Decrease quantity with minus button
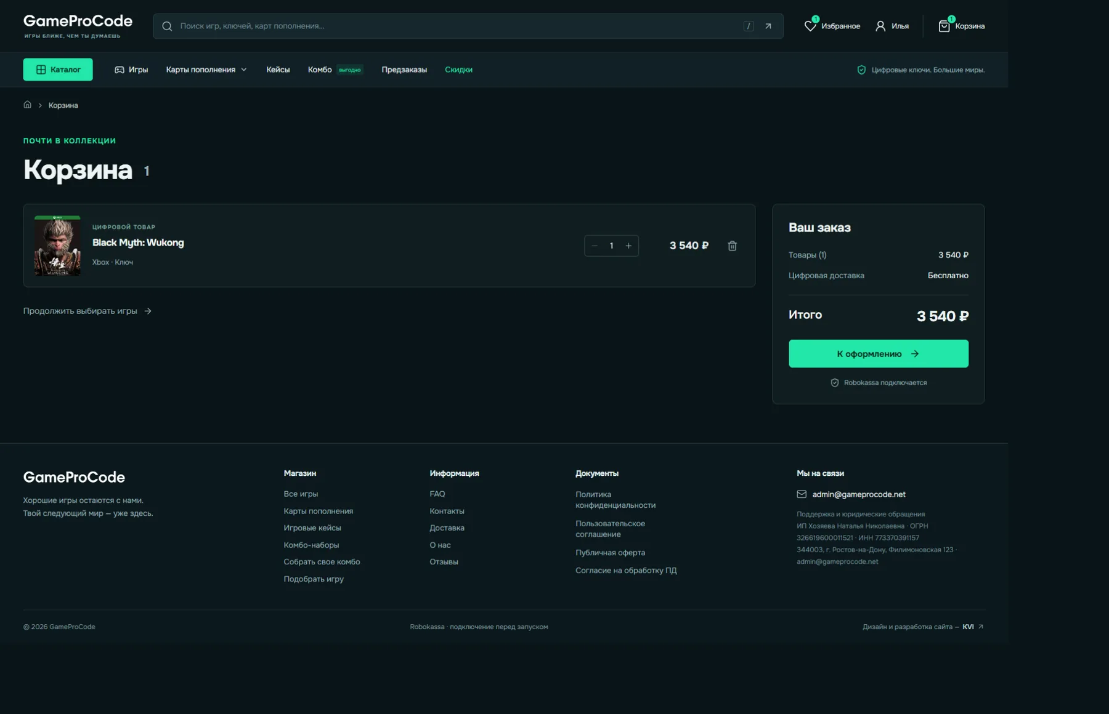Image resolution: width=1109 pixels, height=714 pixels. pos(595,246)
